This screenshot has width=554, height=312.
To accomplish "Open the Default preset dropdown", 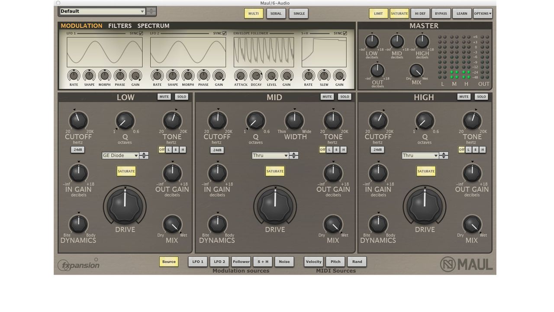I will 102,11.
